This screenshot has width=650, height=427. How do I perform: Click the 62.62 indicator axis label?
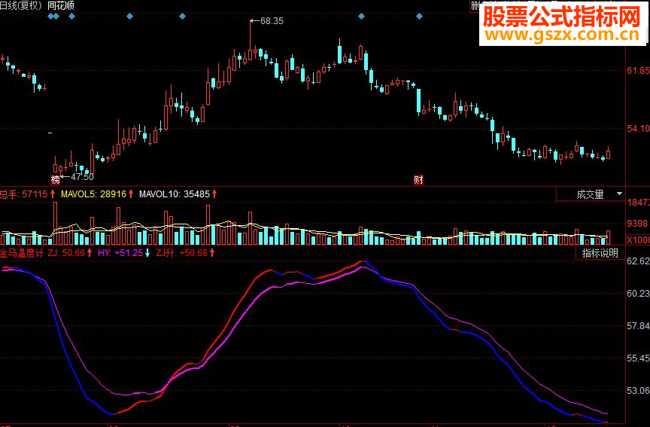pyautogui.click(x=638, y=261)
